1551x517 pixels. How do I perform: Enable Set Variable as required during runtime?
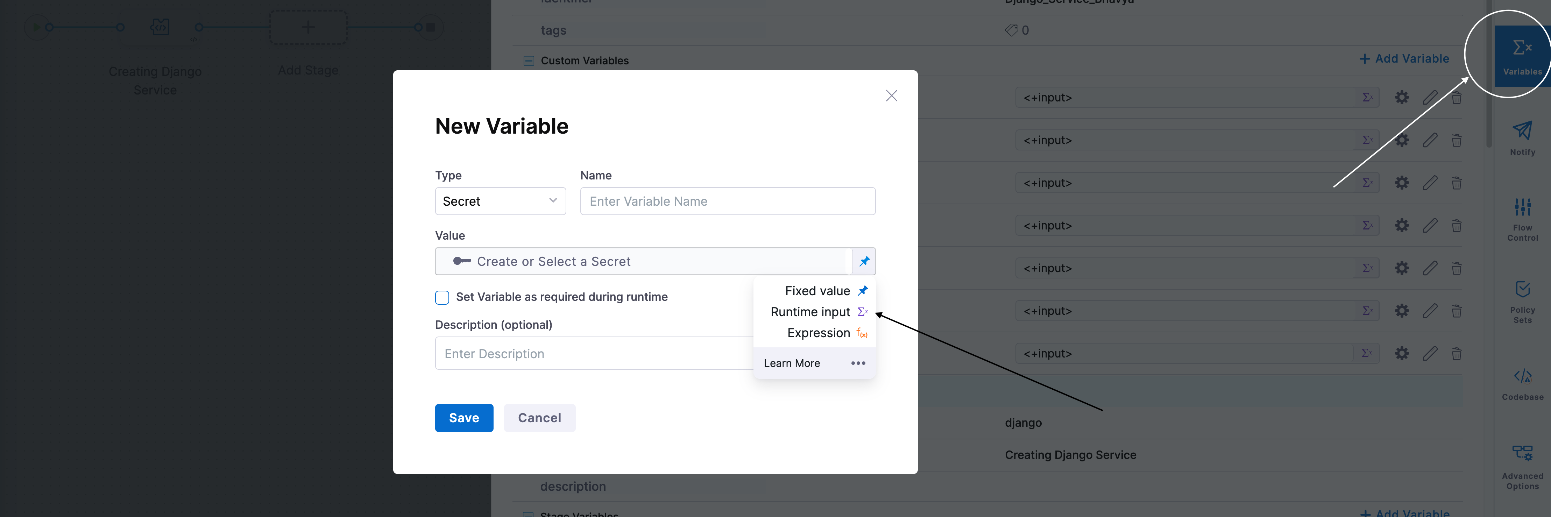(442, 297)
